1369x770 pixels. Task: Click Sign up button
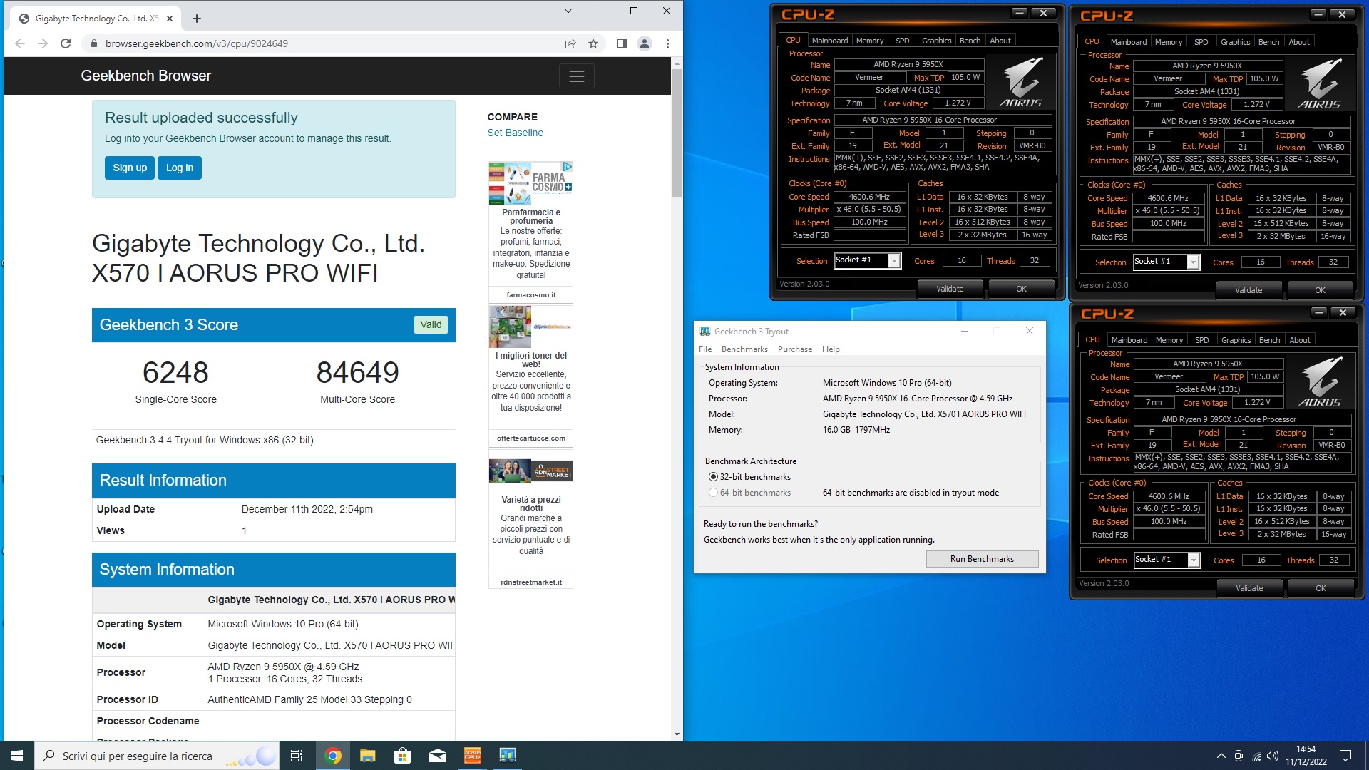pos(130,168)
